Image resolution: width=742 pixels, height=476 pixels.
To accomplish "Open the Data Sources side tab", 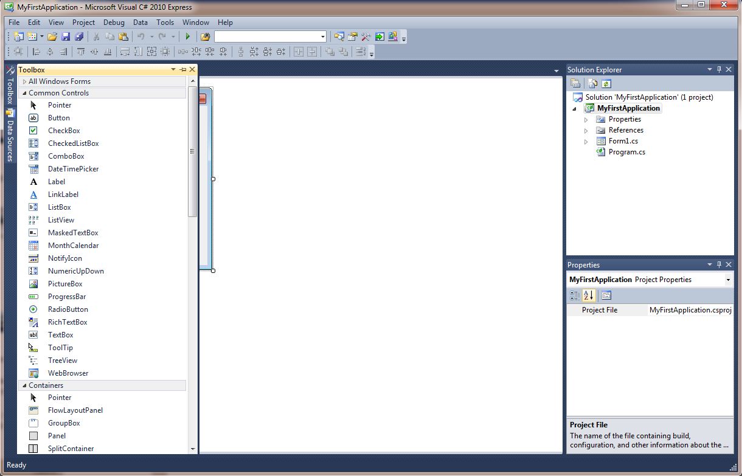I will [10, 136].
